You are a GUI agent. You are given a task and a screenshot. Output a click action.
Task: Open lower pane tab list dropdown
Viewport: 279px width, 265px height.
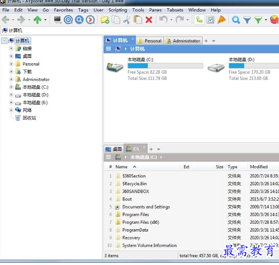159,149
